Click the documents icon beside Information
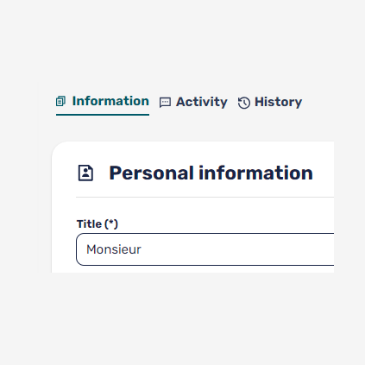365x365 pixels. click(60, 101)
